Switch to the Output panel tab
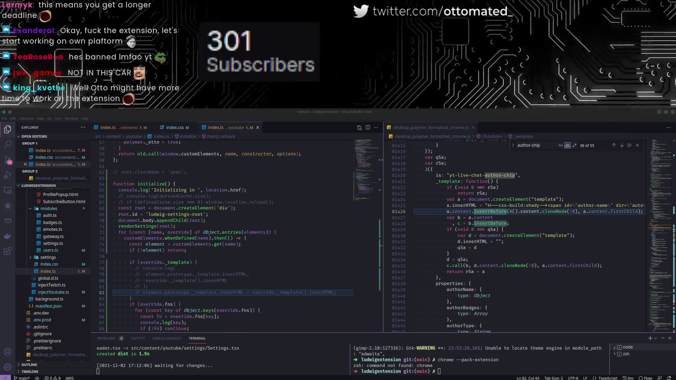Screen dimensions: 676x380 [x=138, y=338]
